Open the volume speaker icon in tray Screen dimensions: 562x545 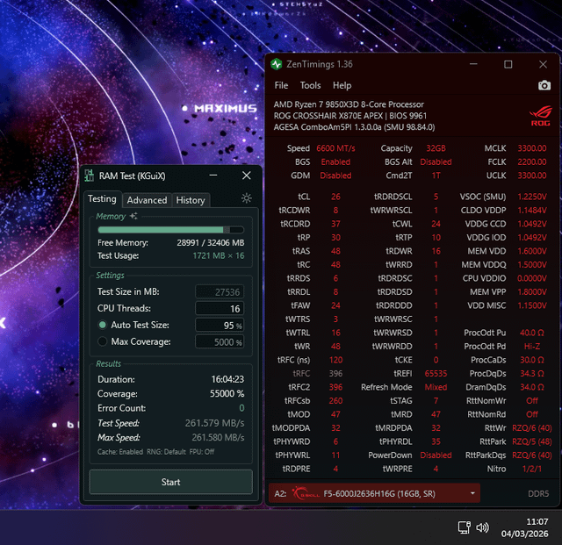coord(482,527)
